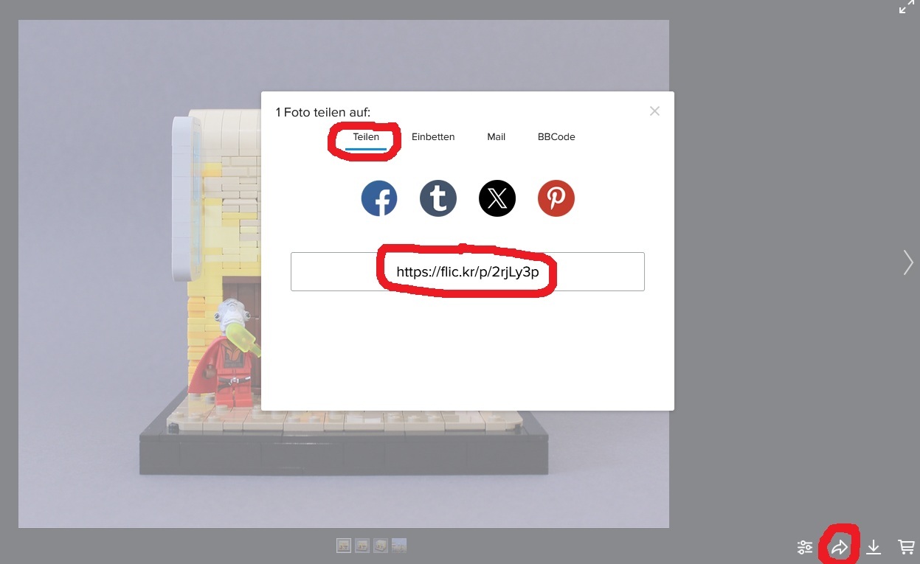920x564 pixels.
Task: Open the share arrow icon in bottom toolbar
Action: click(x=840, y=547)
